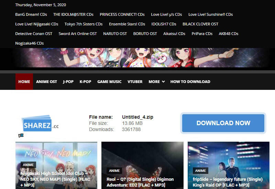Open Love Live! Sunshine!! CDs link

click(x=211, y=14)
